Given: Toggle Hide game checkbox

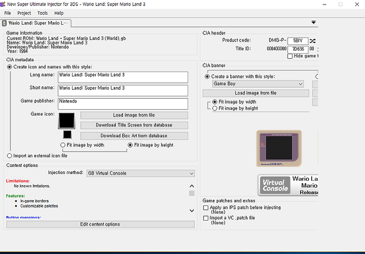Looking at the screenshot, I should pos(290,56).
